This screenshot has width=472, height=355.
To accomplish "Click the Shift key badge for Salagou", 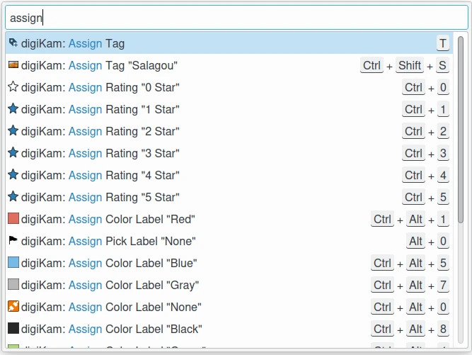I will click(x=410, y=65).
